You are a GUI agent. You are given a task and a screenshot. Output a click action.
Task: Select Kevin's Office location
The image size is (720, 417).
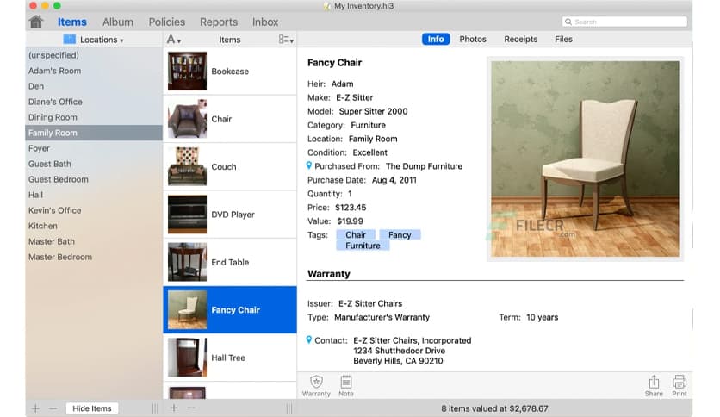94,210
